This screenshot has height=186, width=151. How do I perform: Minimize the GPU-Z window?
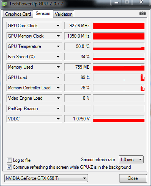pos(116,3)
